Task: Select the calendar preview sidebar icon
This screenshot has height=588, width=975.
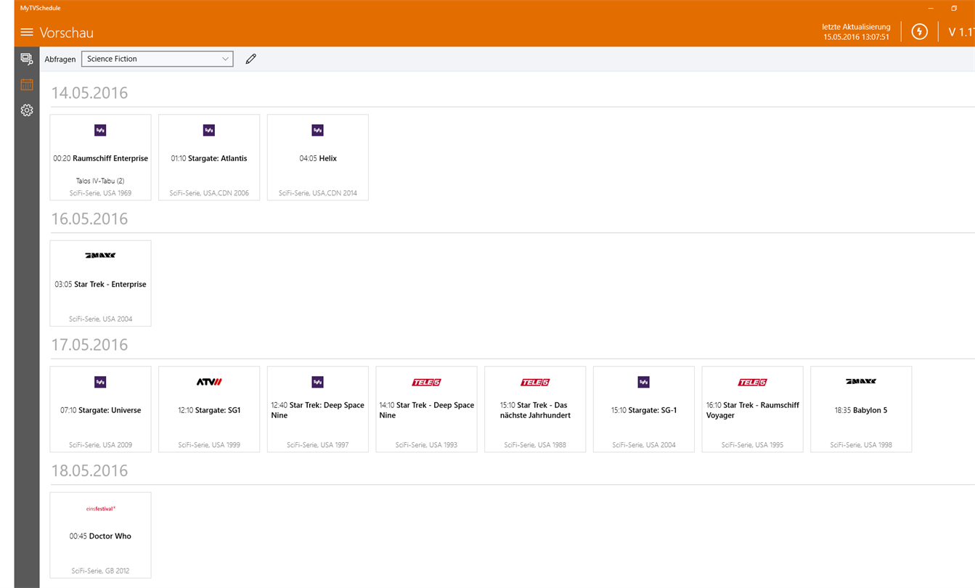Action: coord(27,85)
